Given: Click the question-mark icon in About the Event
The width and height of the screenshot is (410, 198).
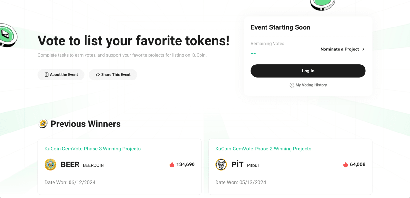Looking at the screenshot, I should (46, 75).
